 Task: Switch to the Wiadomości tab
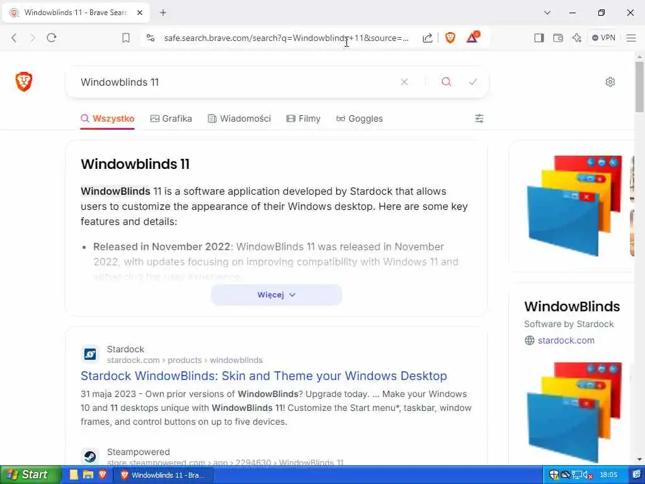pos(239,118)
